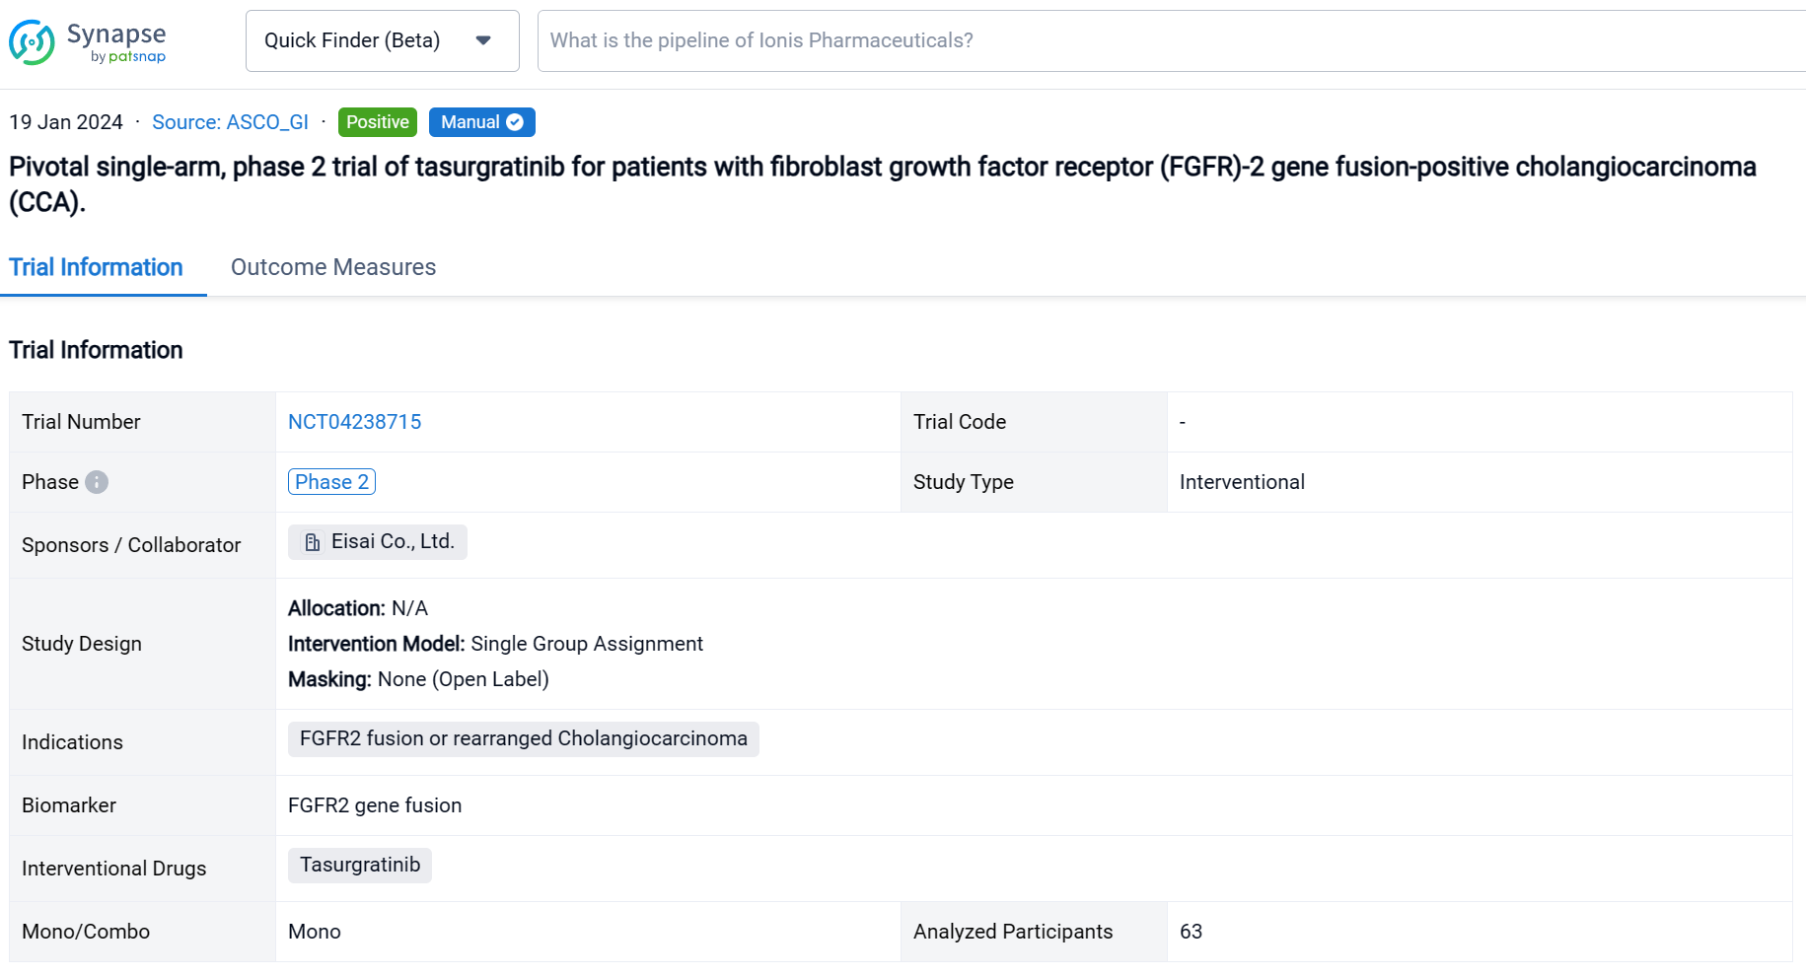
Task: Click the FGFR2 fusion Cholangiocarcinoma indication tag
Action: coord(523,739)
